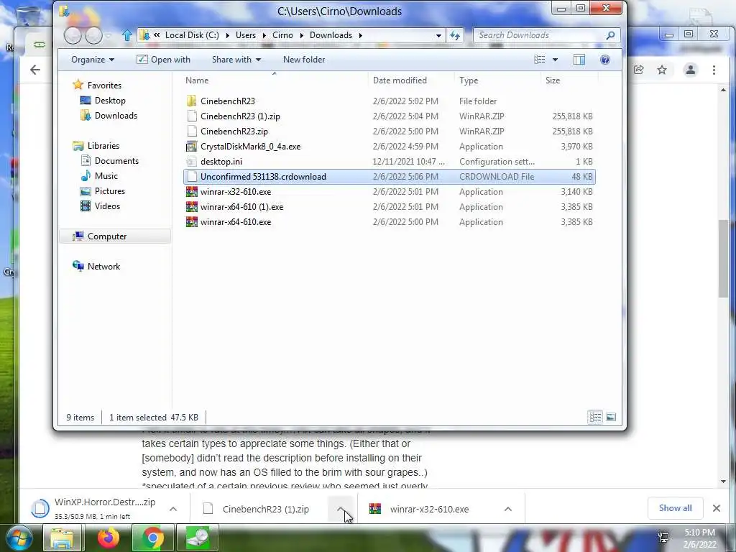Select Network in the navigation pane
736x552 pixels.
[103, 266]
